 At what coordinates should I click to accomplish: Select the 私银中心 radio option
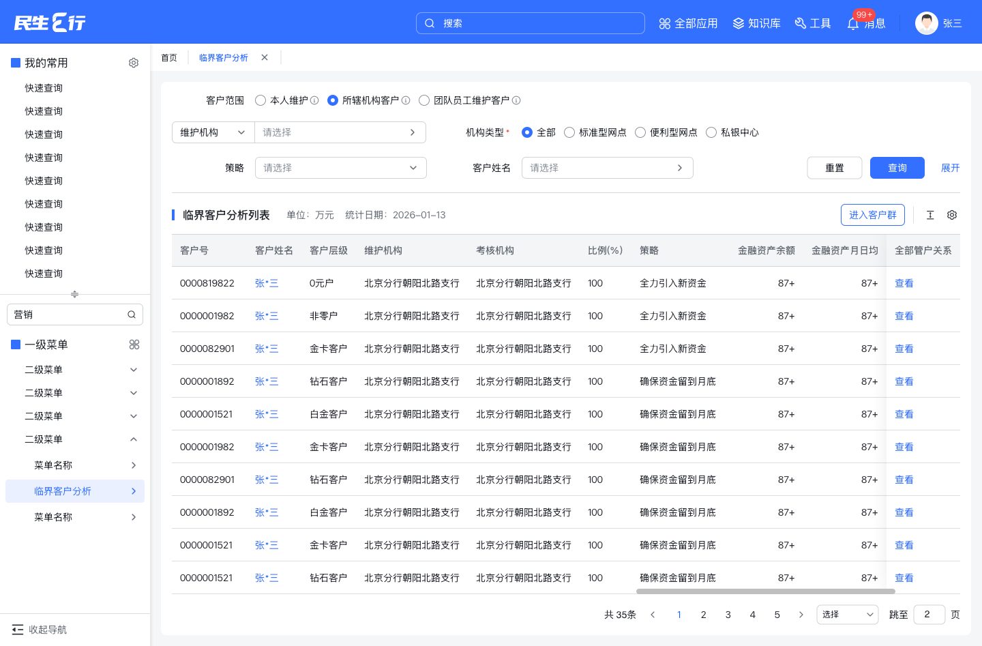[x=711, y=132]
